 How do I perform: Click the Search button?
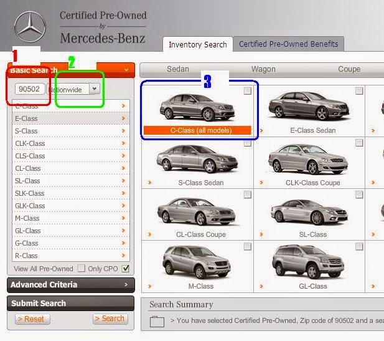[x=110, y=319]
